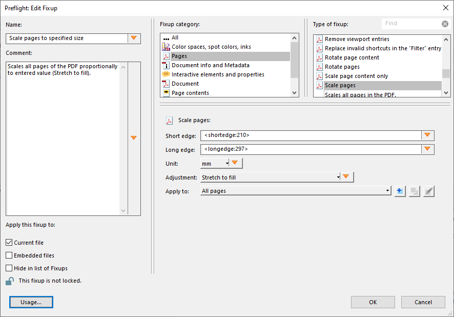454x317 pixels.
Task: Add a new Apply to entry
Action: point(400,190)
